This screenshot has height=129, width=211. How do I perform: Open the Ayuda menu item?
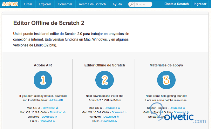(x=117, y=4)
